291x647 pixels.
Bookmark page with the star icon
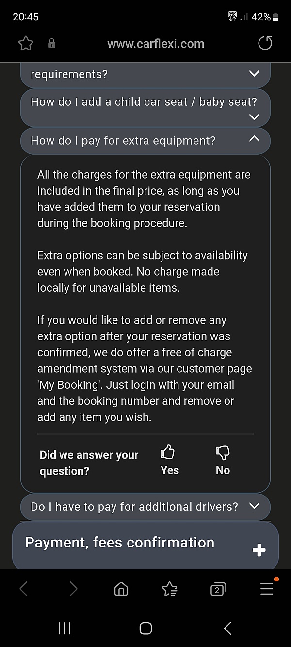coord(26,44)
